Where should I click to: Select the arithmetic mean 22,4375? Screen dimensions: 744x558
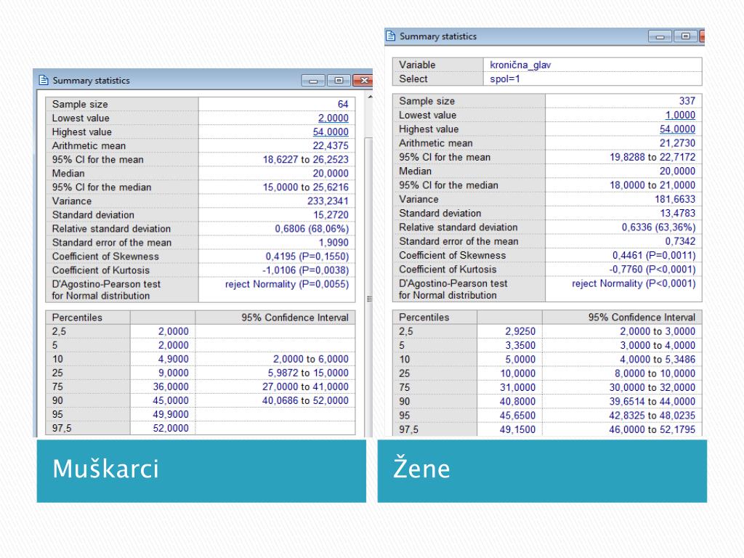click(331, 145)
